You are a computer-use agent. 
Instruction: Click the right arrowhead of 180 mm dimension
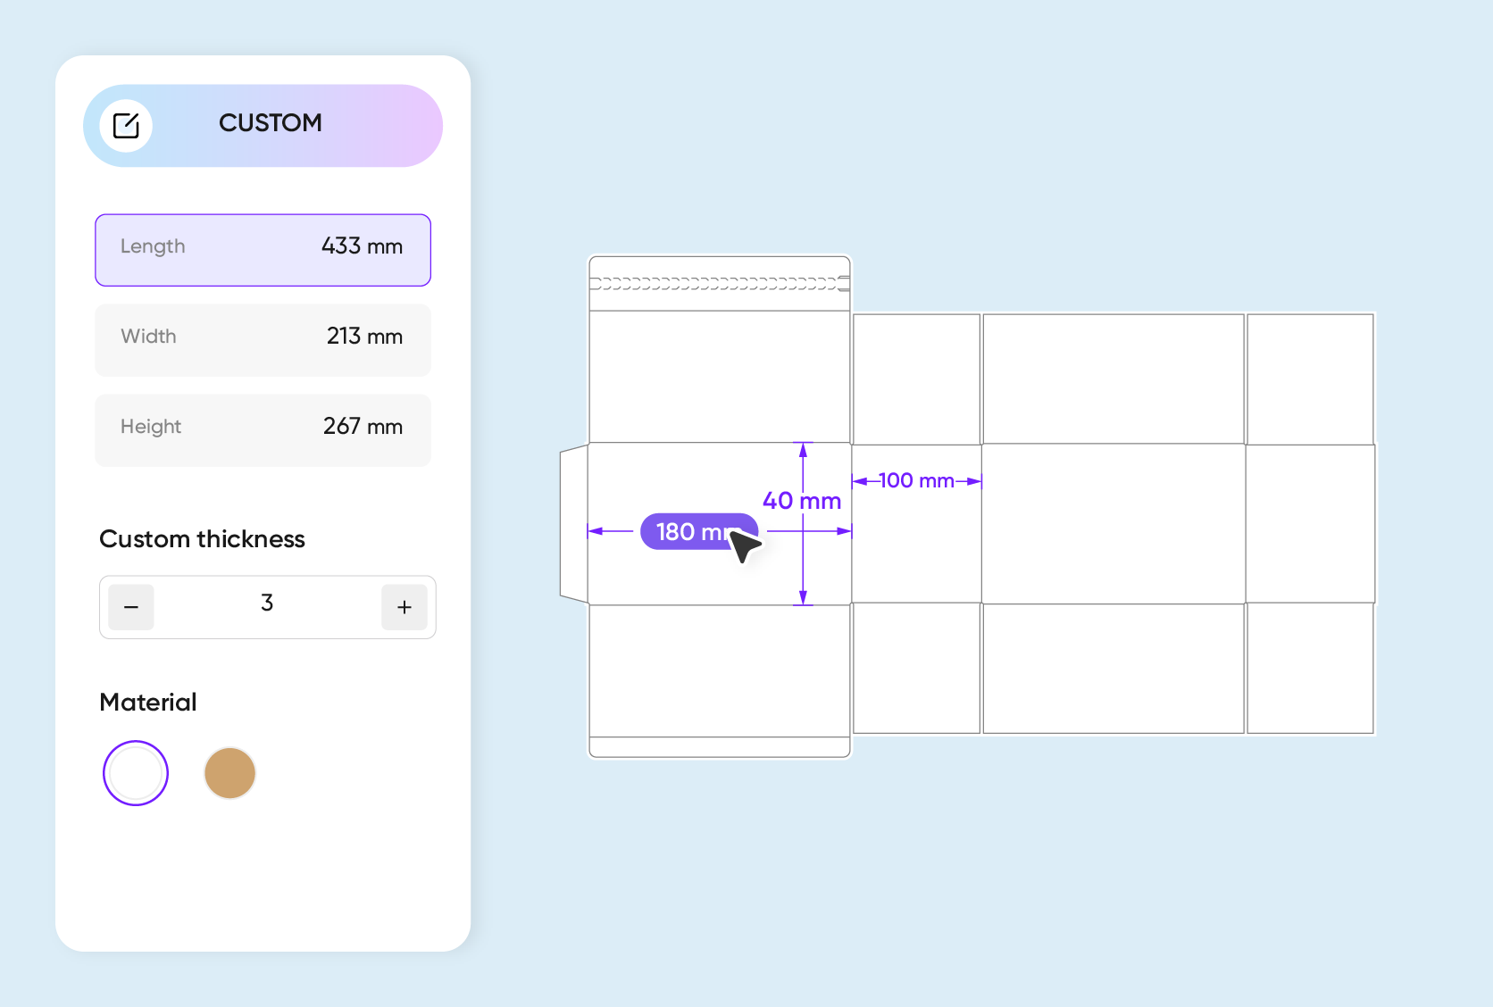845,531
